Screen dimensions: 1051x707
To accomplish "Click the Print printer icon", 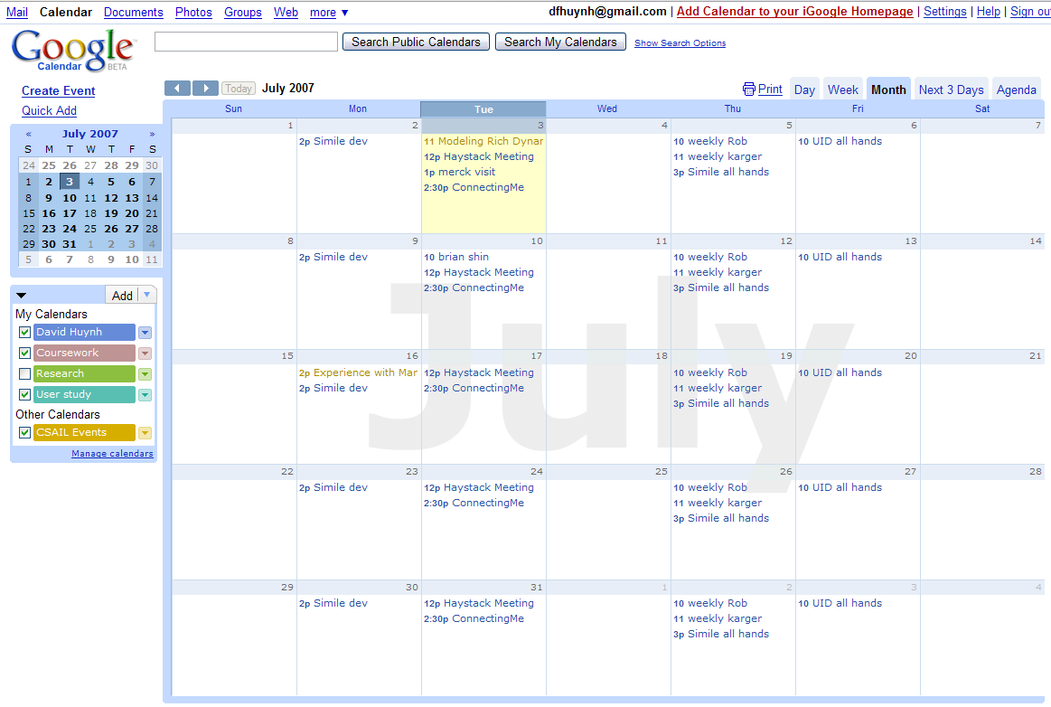I will (748, 90).
